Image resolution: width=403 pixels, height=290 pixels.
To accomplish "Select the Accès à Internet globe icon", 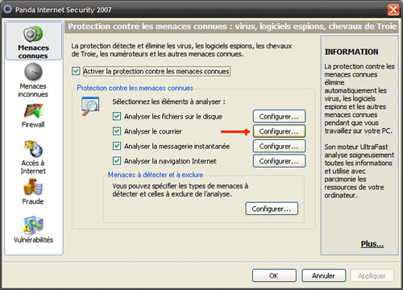I will tap(33, 149).
